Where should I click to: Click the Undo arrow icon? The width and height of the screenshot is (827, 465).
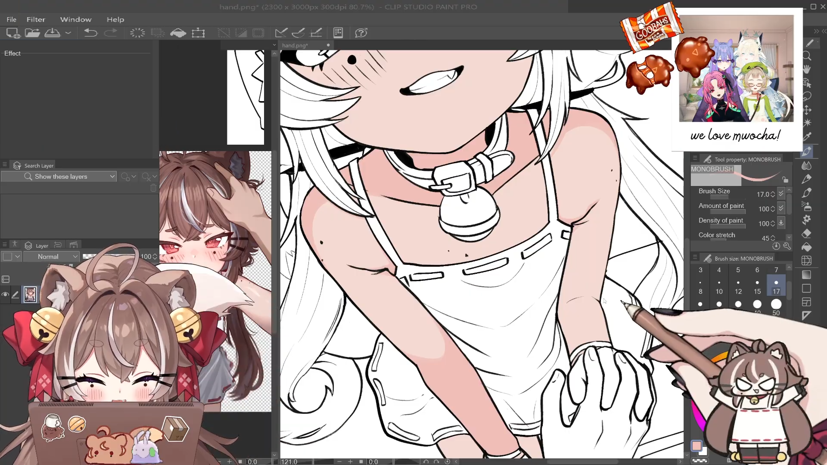pos(90,33)
